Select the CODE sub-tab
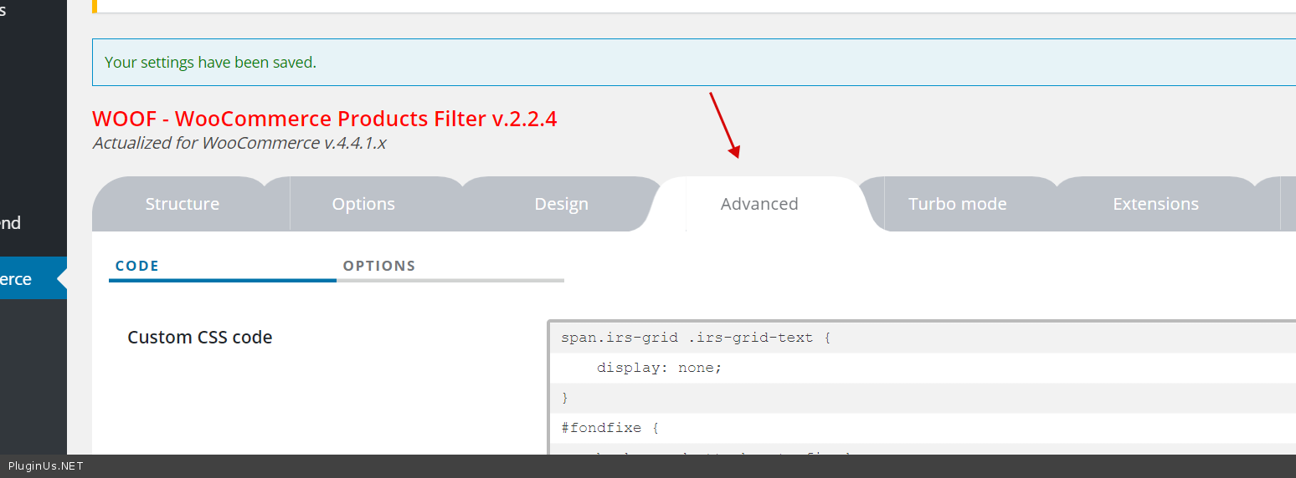This screenshot has width=1296, height=478. click(137, 266)
